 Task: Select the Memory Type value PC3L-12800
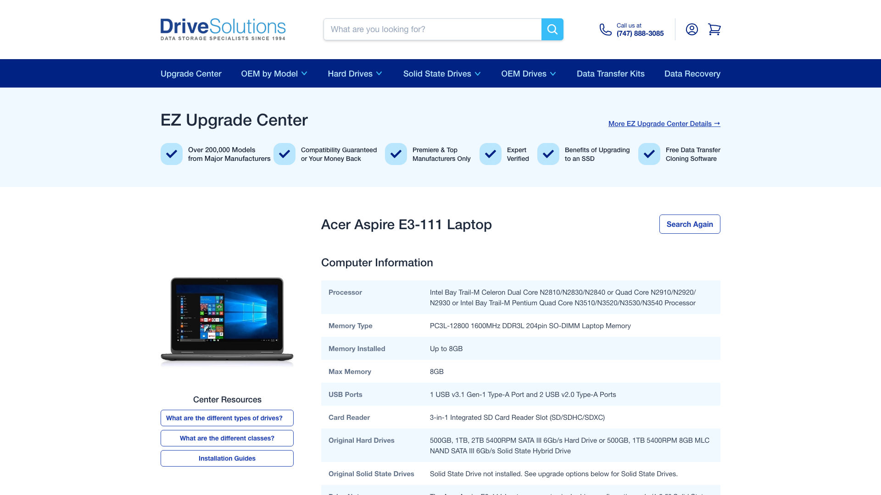coord(530,326)
